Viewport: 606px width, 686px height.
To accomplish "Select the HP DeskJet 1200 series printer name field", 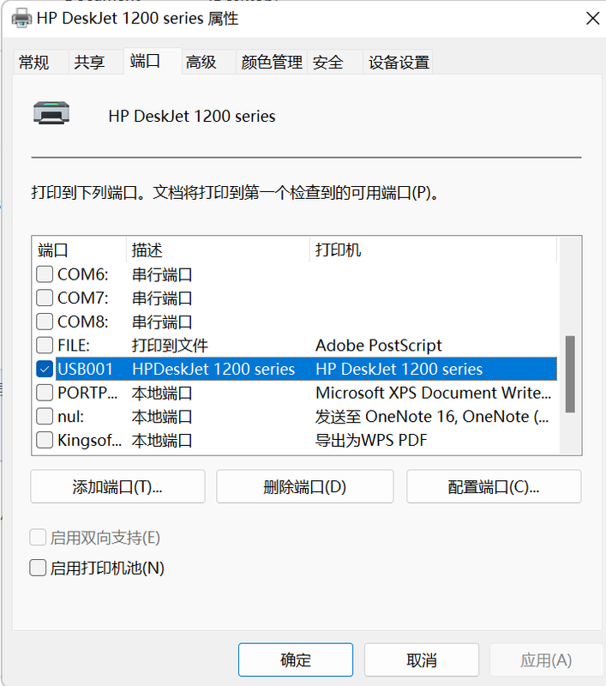I will coord(192,117).
